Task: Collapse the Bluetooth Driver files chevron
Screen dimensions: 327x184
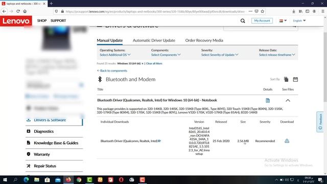Action: [x=288, y=101]
